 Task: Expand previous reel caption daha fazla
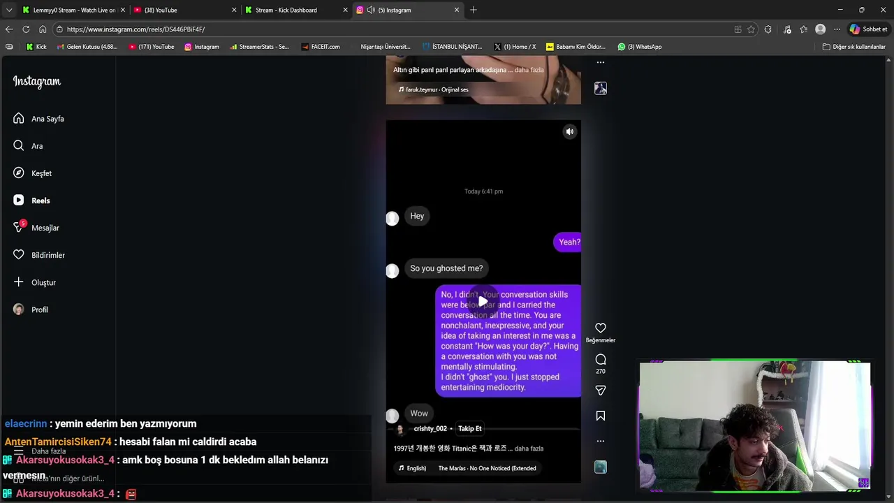click(x=529, y=70)
